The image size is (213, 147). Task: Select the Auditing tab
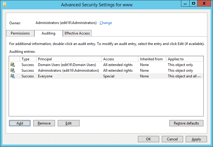[x=48, y=33]
